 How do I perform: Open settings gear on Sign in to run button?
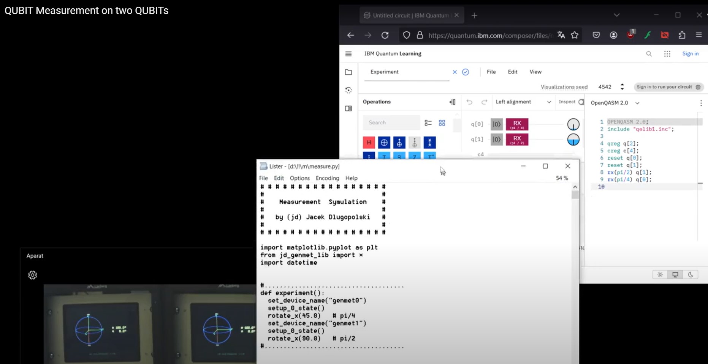pos(698,87)
